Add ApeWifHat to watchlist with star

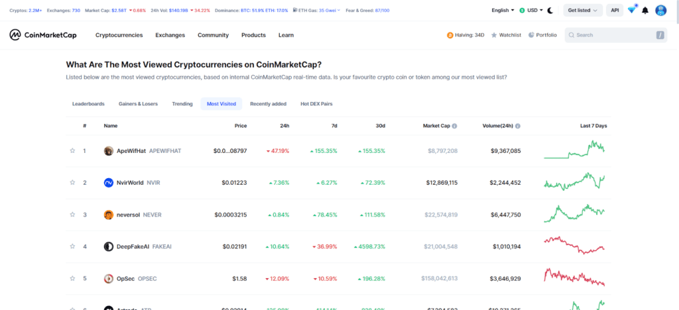pyautogui.click(x=72, y=151)
